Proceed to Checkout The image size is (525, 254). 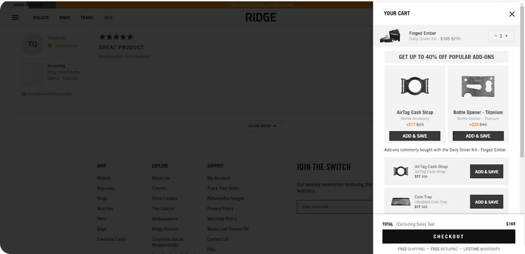tap(449, 237)
